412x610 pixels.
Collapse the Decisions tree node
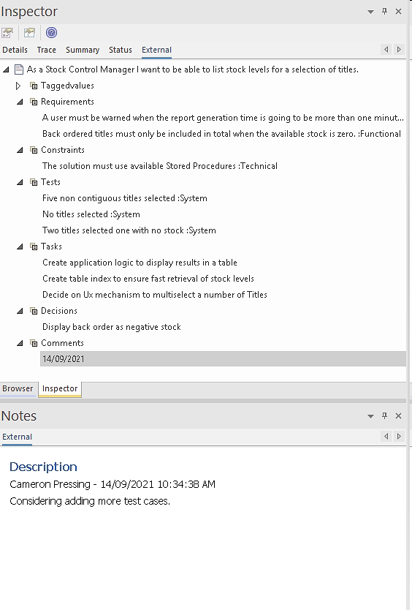click(x=20, y=312)
